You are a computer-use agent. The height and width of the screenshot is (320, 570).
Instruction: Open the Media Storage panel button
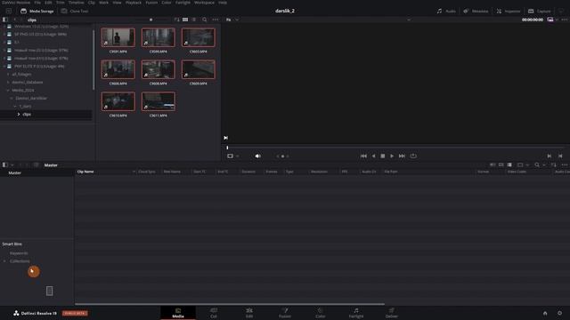click(x=37, y=12)
